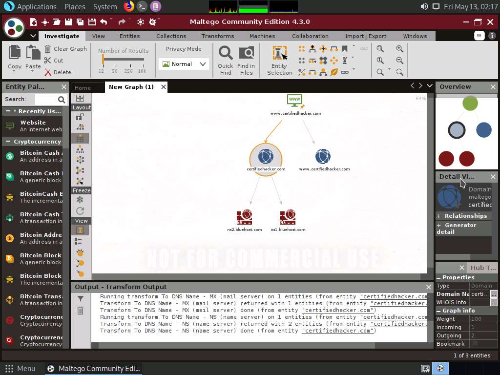The height and width of the screenshot is (375, 500).
Task: Click the refresh layout icon under Freeze
Action: tap(80, 211)
